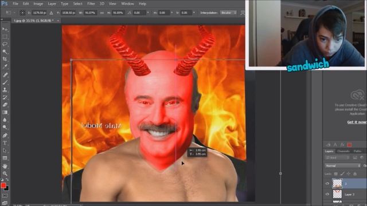Click the transform reference point locator icon
Screen dimensions: 367x206
click(x=22, y=13)
